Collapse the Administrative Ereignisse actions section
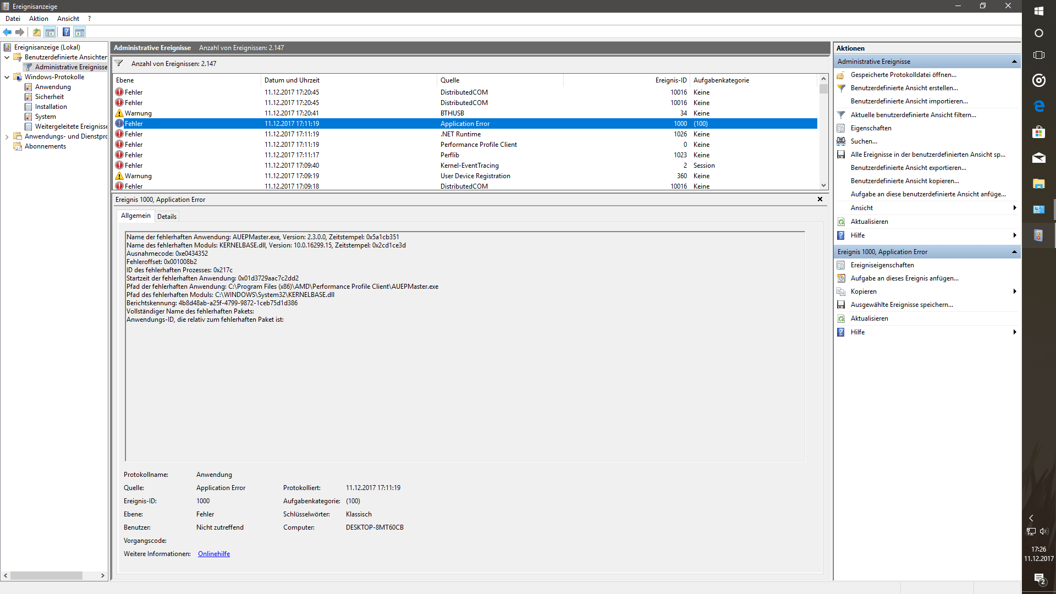Viewport: 1056px width, 594px height. [1014, 62]
